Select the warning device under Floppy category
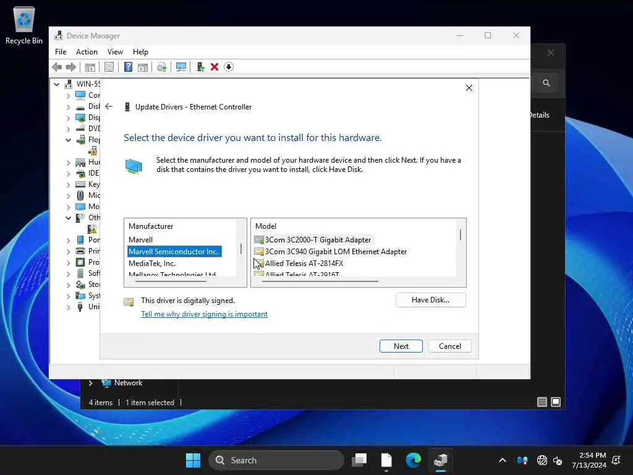The height and width of the screenshot is (475, 633). (93, 151)
